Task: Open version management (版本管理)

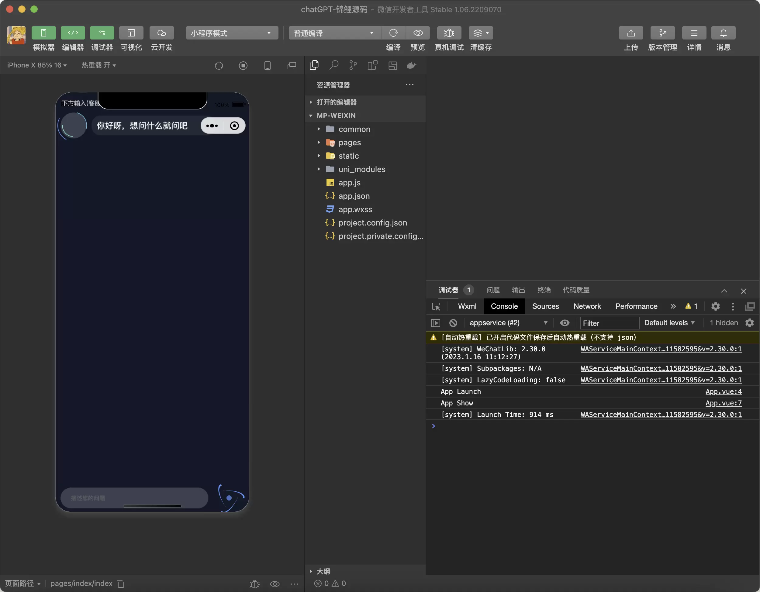Action: point(662,33)
